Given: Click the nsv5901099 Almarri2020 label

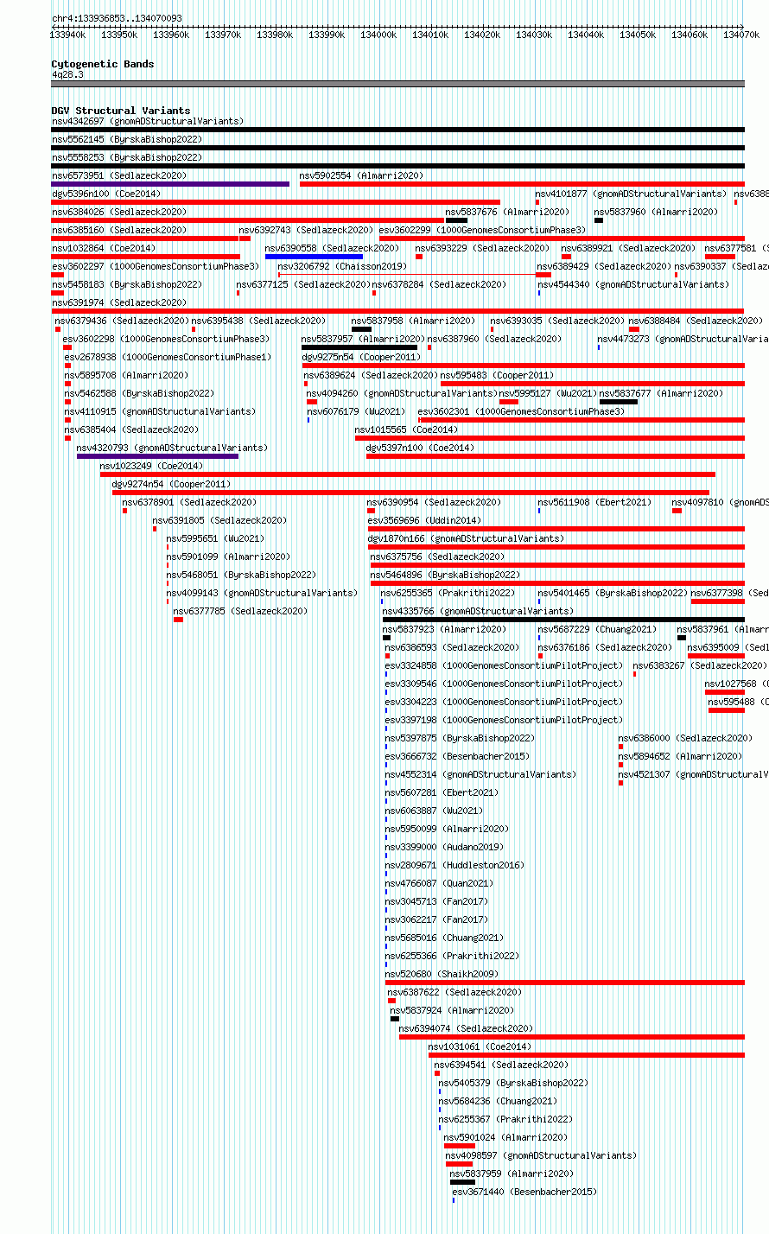Looking at the screenshot, I should click(x=228, y=557).
